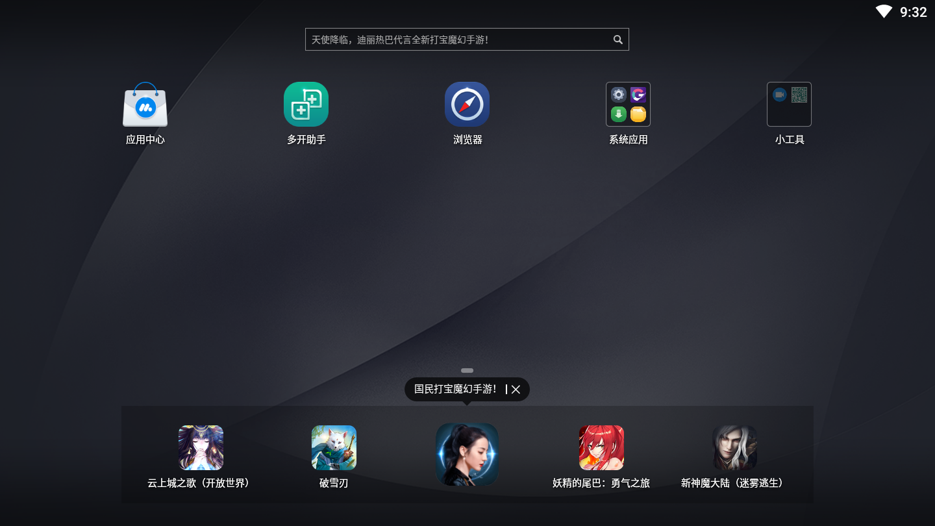This screenshot has height=526, width=935.
Task: Click the 9:32 clock in status bar
Action: (x=913, y=12)
